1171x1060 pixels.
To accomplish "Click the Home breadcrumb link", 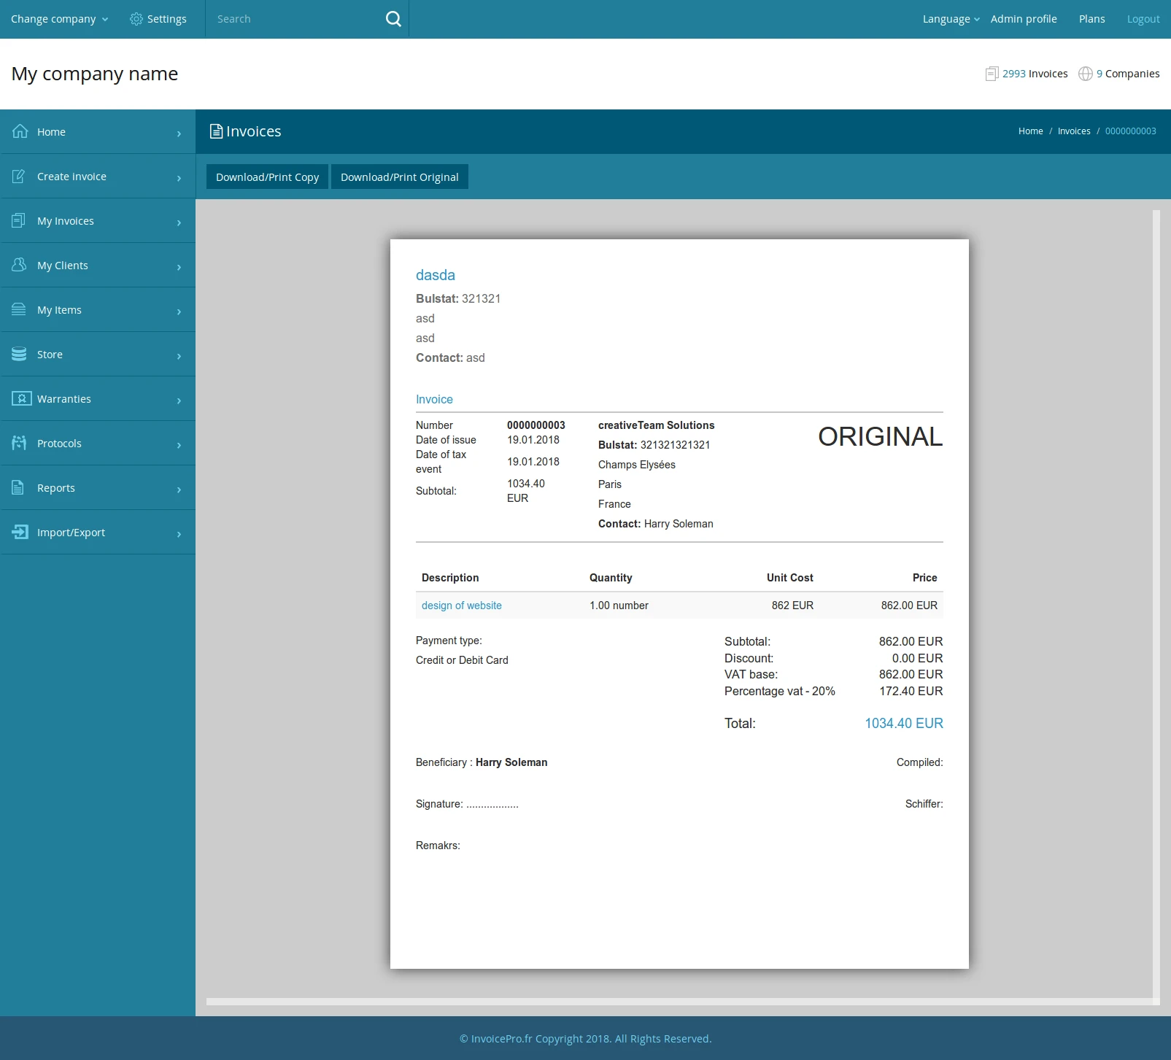I will pos(1031,131).
